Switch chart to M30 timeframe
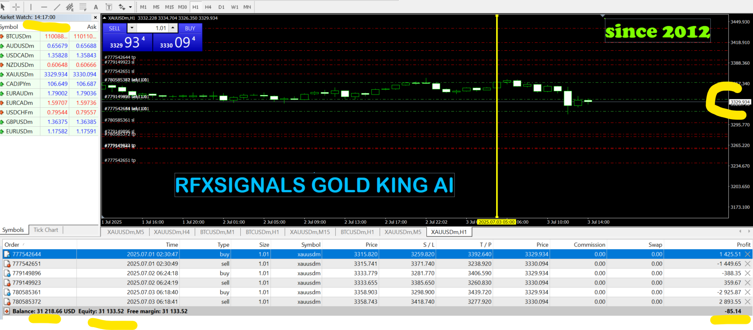This screenshot has height=330, width=753. coord(182,7)
